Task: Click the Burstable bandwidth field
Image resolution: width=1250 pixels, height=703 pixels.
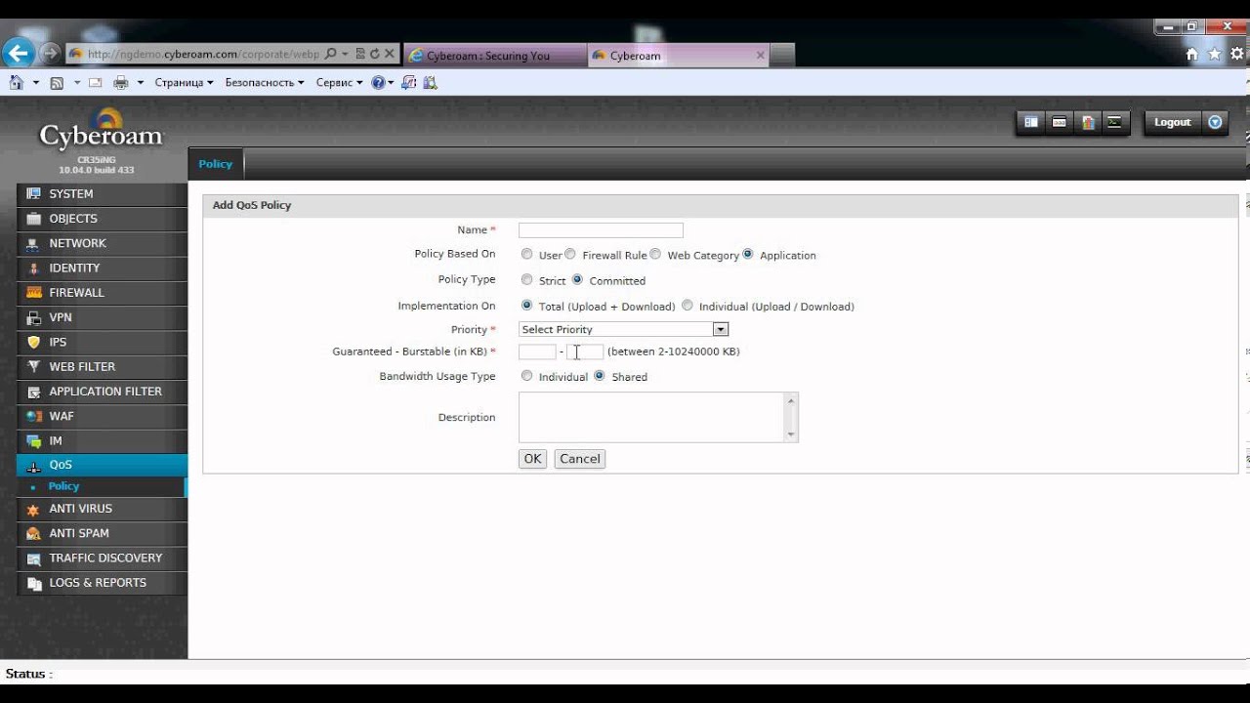Action: pos(585,351)
